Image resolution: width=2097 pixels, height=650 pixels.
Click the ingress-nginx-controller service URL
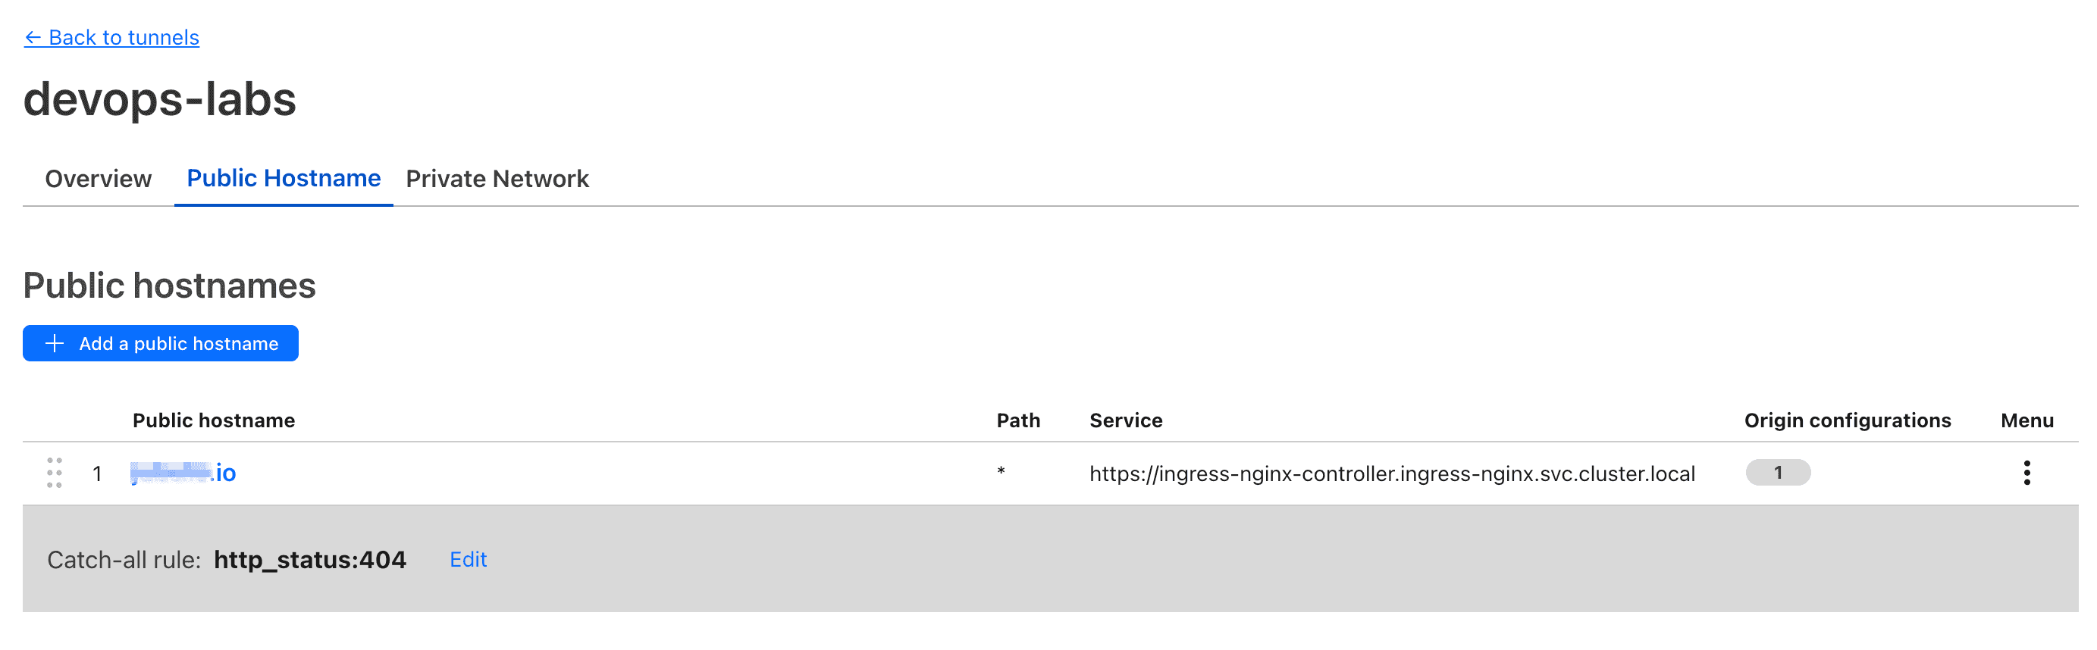pos(1392,473)
